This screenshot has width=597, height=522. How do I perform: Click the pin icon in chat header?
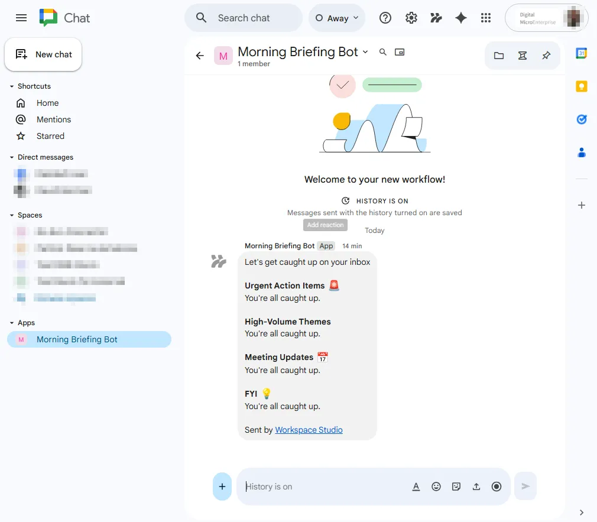546,56
